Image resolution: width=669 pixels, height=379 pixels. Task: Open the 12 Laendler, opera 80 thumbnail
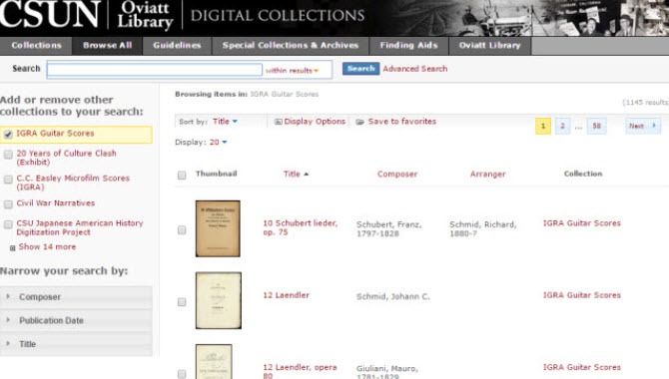coord(214,361)
